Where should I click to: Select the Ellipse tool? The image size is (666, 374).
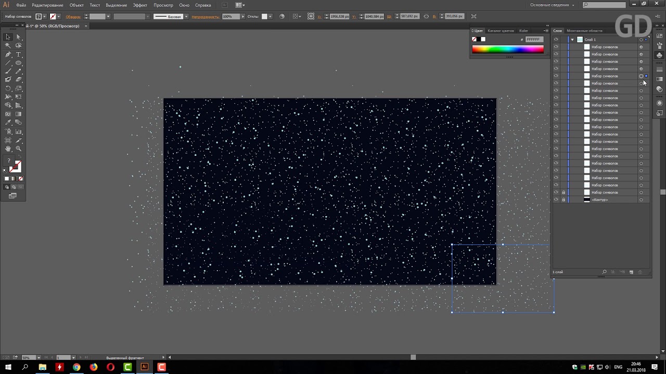click(18, 63)
